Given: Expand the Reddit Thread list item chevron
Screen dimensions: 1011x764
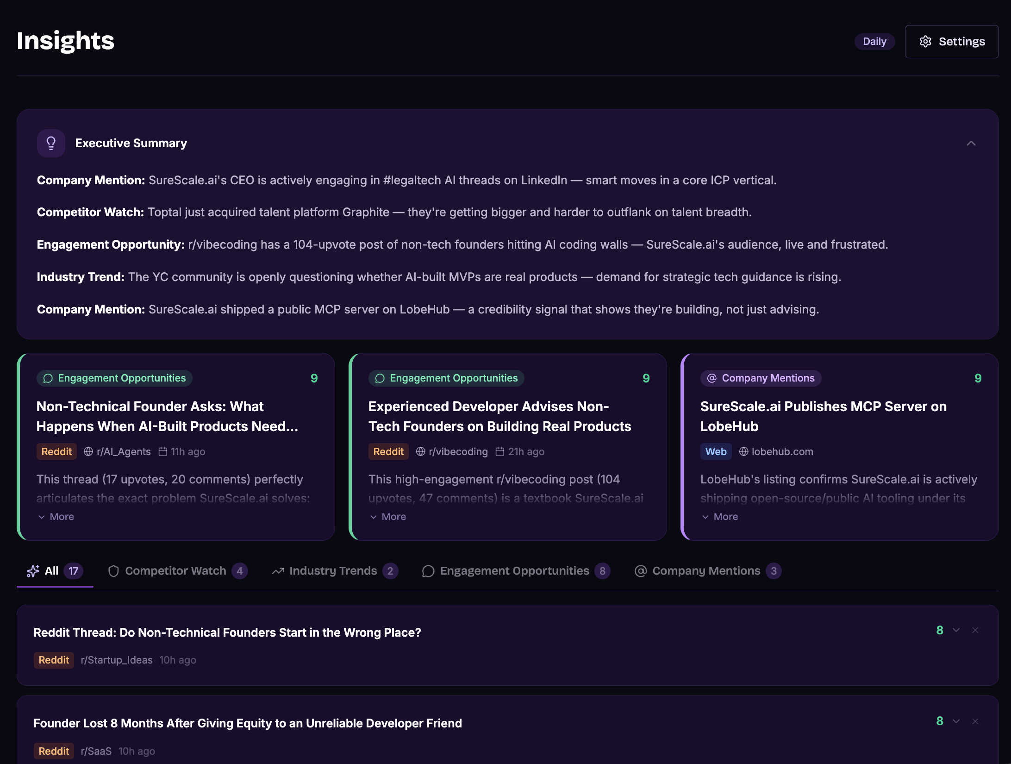Looking at the screenshot, I should [x=956, y=630].
